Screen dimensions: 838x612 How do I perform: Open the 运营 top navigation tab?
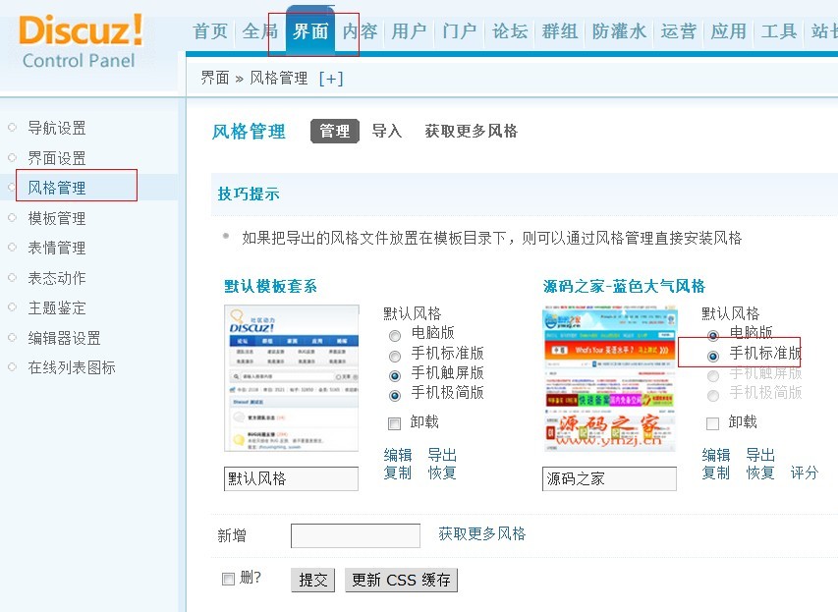click(x=678, y=31)
